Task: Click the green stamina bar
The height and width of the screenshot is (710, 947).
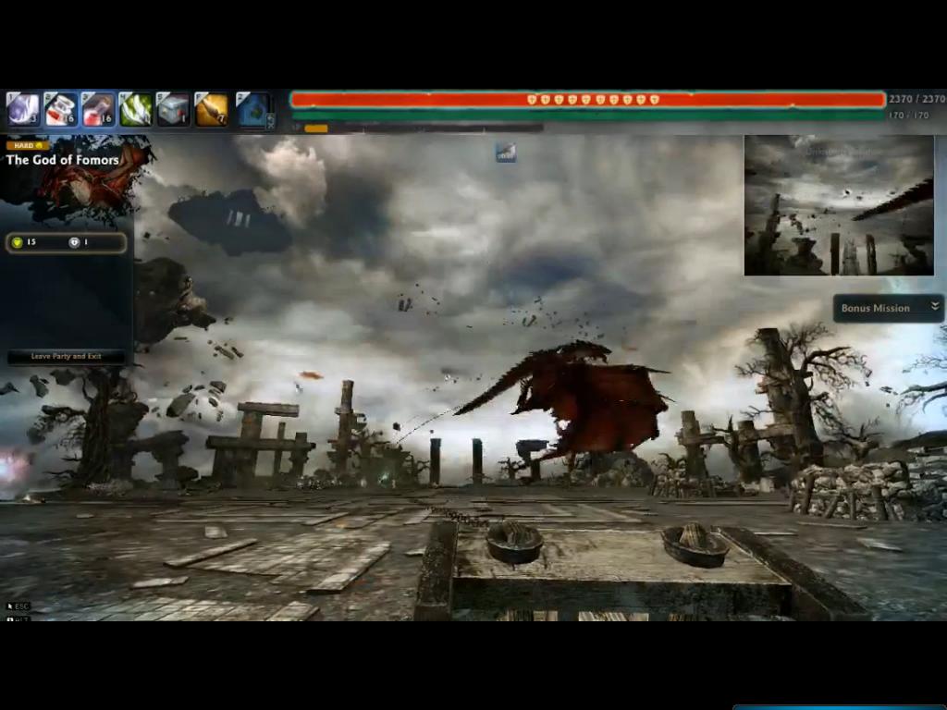Action: pos(587,116)
